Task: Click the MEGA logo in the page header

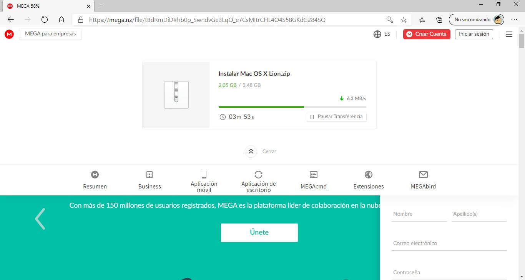Action: pos(9,34)
